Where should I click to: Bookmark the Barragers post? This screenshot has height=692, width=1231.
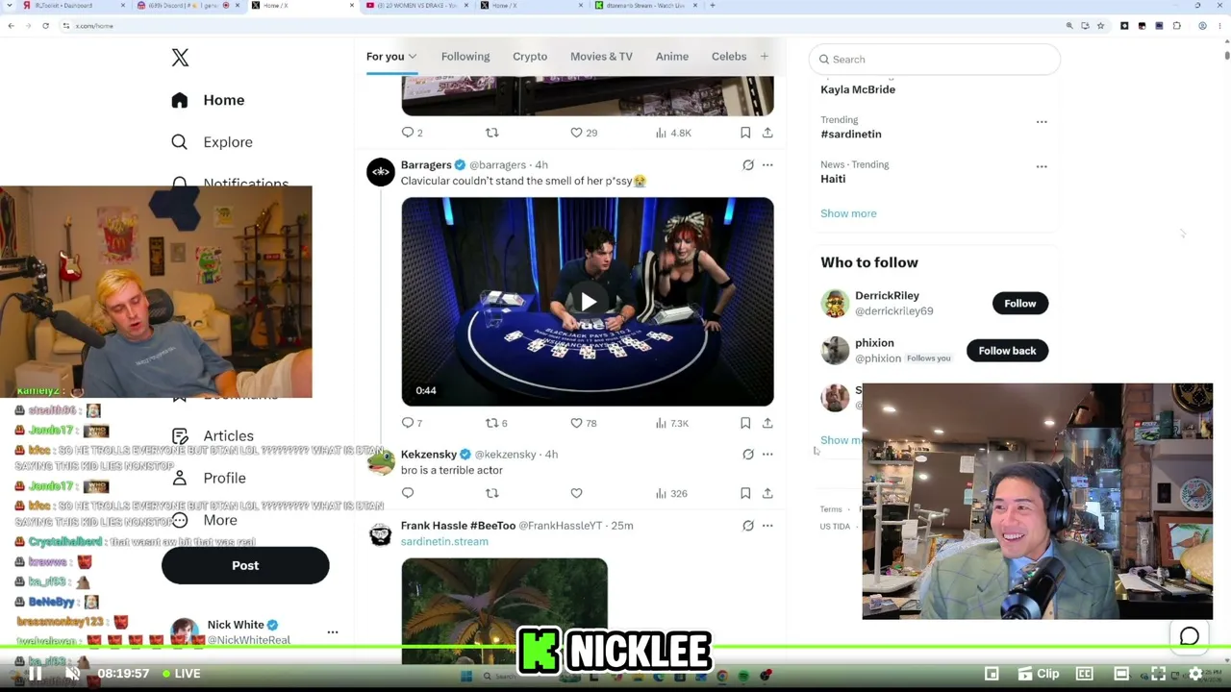[745, 423]
